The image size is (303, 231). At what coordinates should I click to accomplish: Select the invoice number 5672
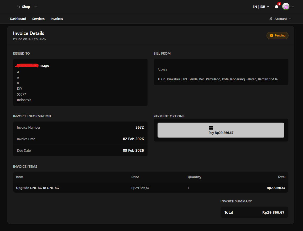tap(139, 127)
